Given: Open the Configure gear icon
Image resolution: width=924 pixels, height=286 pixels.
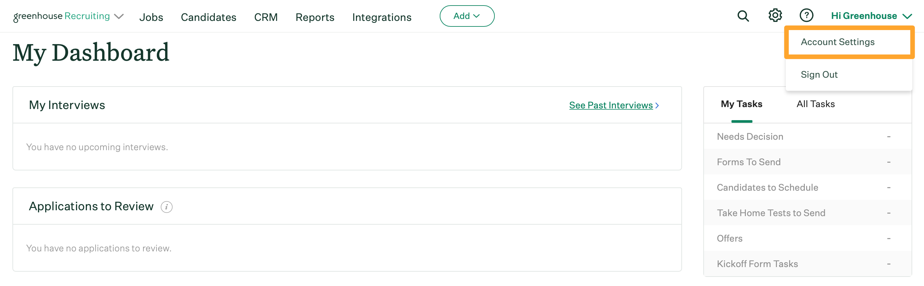Looking at the screenshot, I should pyautogui.click(x=775, y=15).
